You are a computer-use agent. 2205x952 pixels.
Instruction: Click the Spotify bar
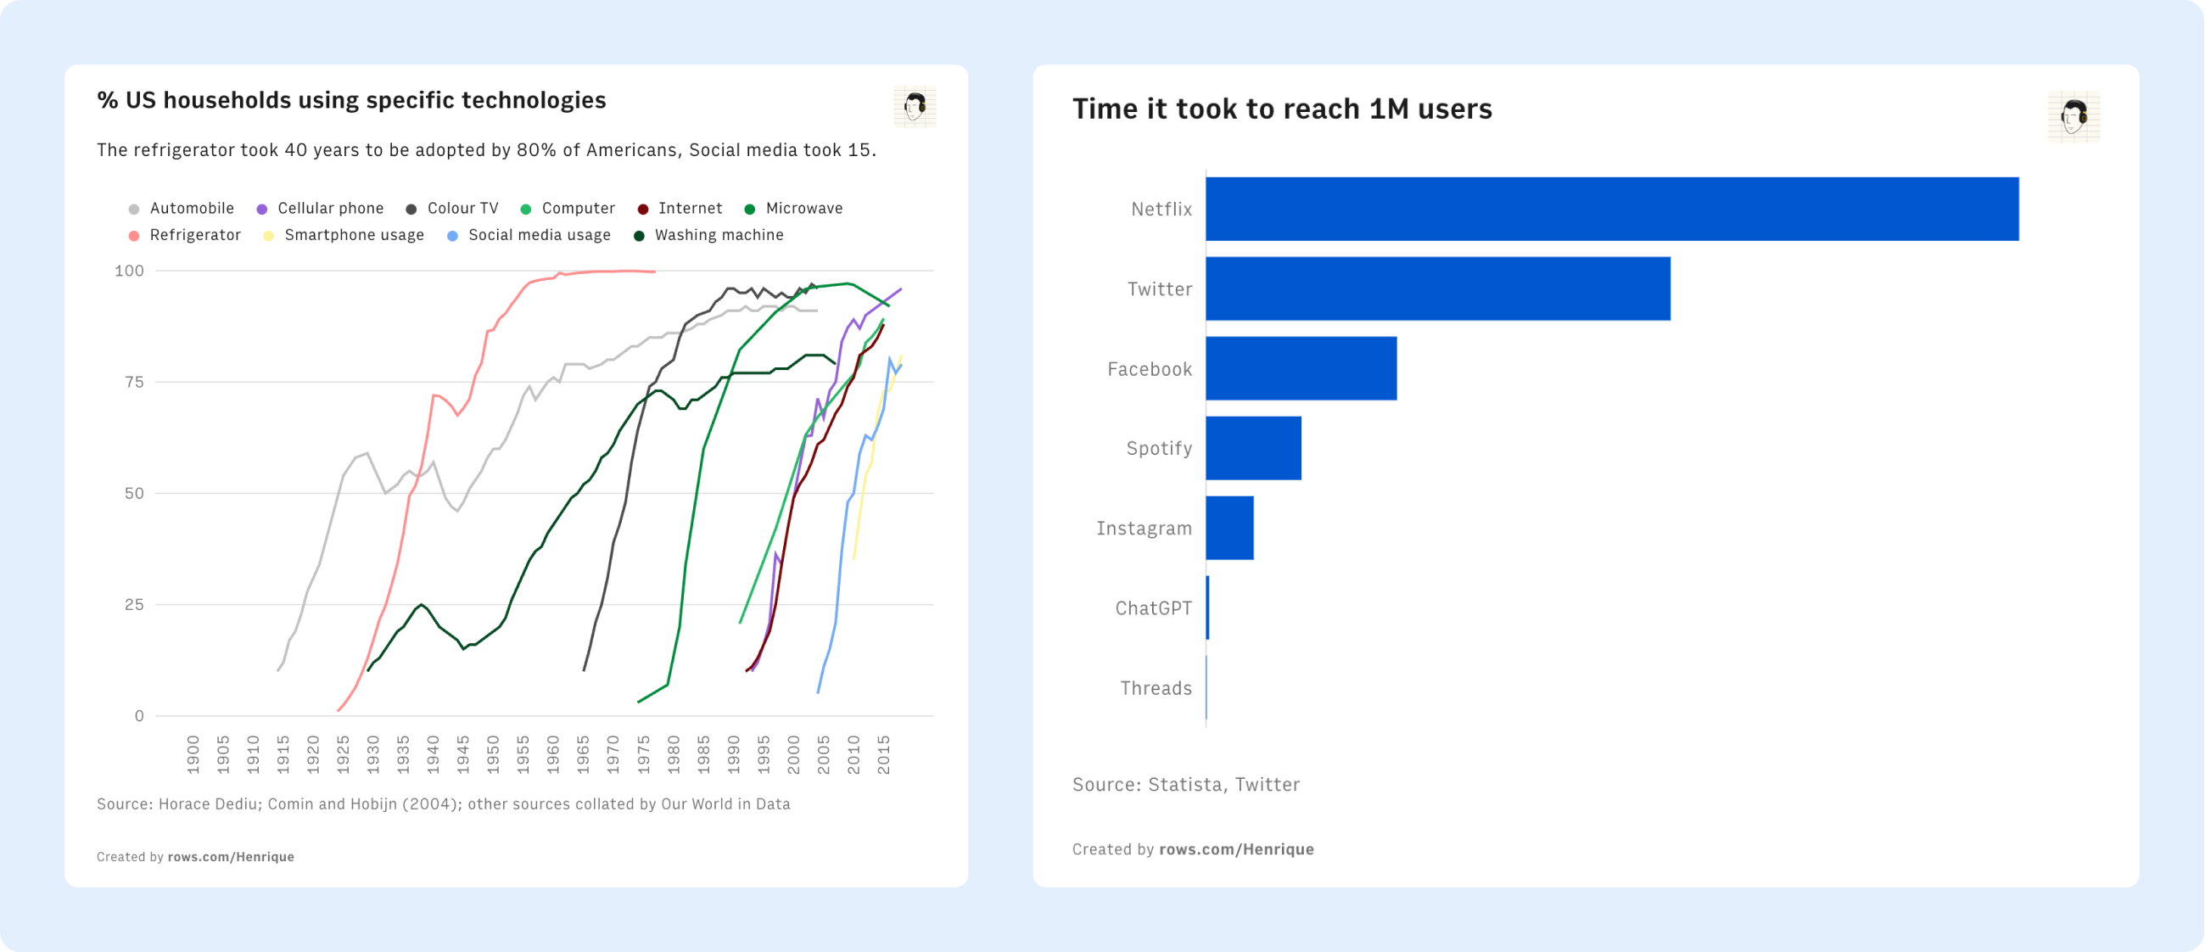pos(1253,448)
